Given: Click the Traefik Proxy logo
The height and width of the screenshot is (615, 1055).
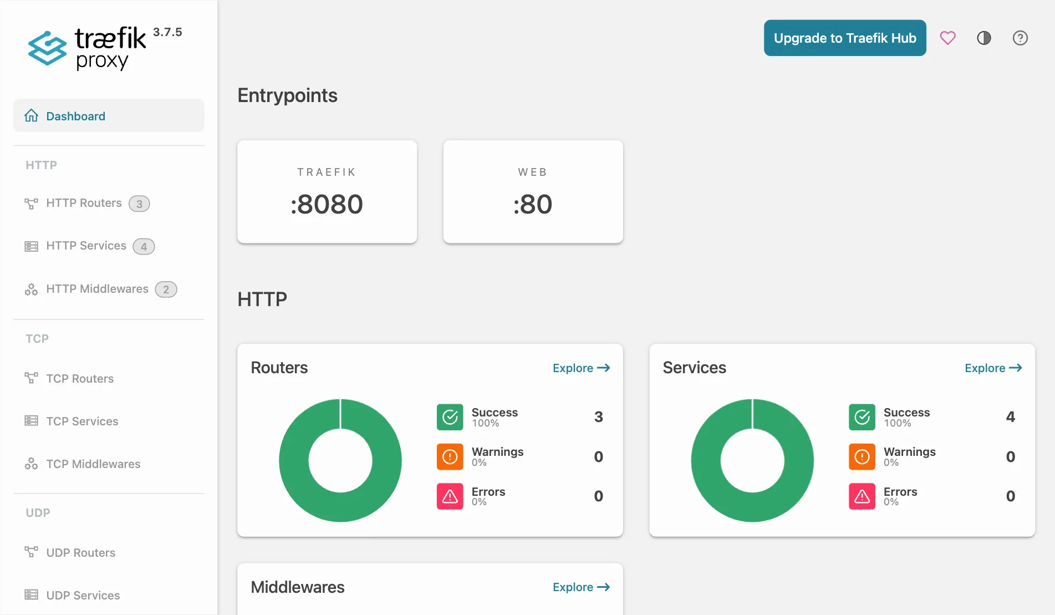Looking at the screenshot, I should [87, 48].
